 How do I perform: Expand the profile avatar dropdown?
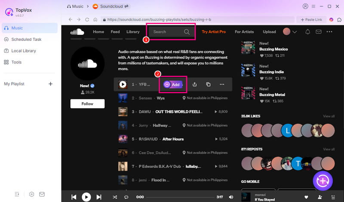(x=290, y=32)
